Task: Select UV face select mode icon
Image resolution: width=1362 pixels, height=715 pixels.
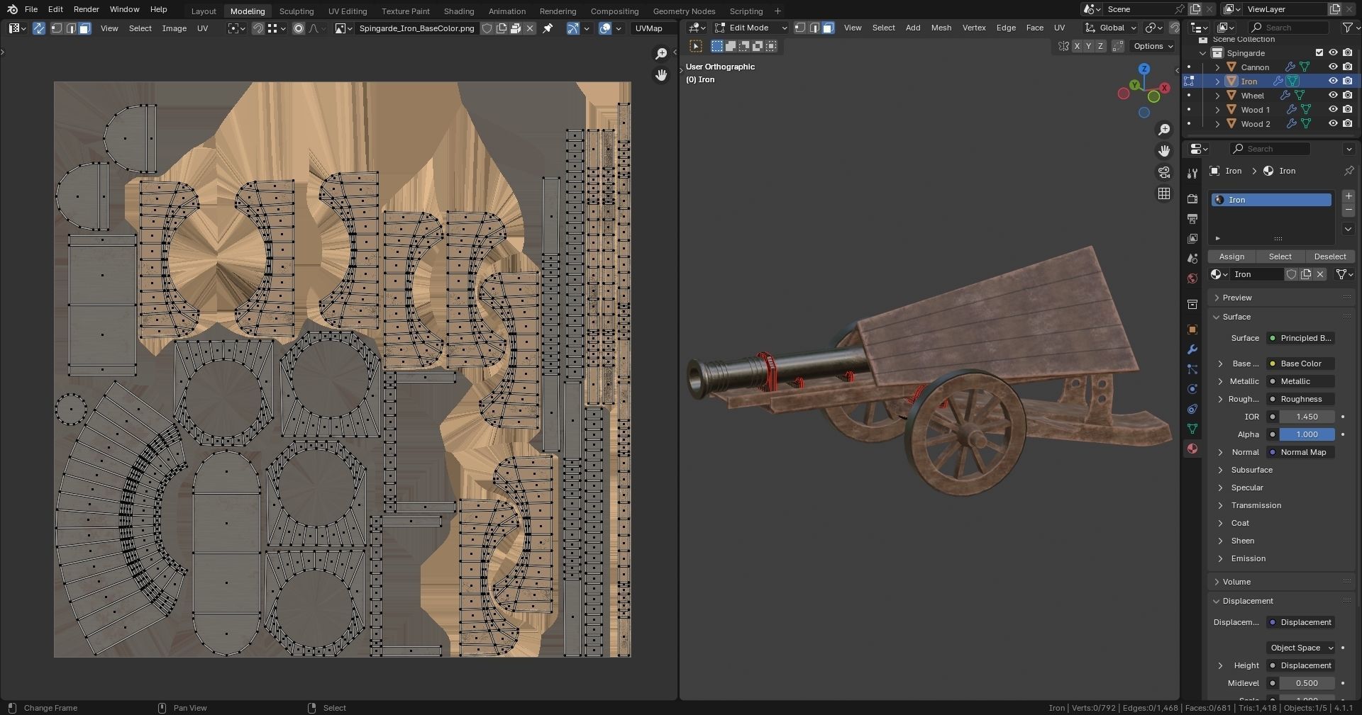Action: [x=84, y=28]
